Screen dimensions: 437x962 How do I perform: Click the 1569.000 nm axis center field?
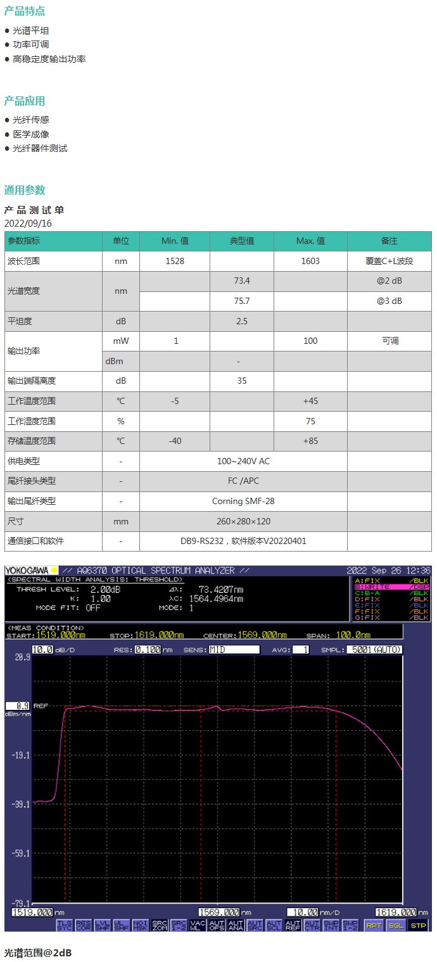[x=219, y=912]
